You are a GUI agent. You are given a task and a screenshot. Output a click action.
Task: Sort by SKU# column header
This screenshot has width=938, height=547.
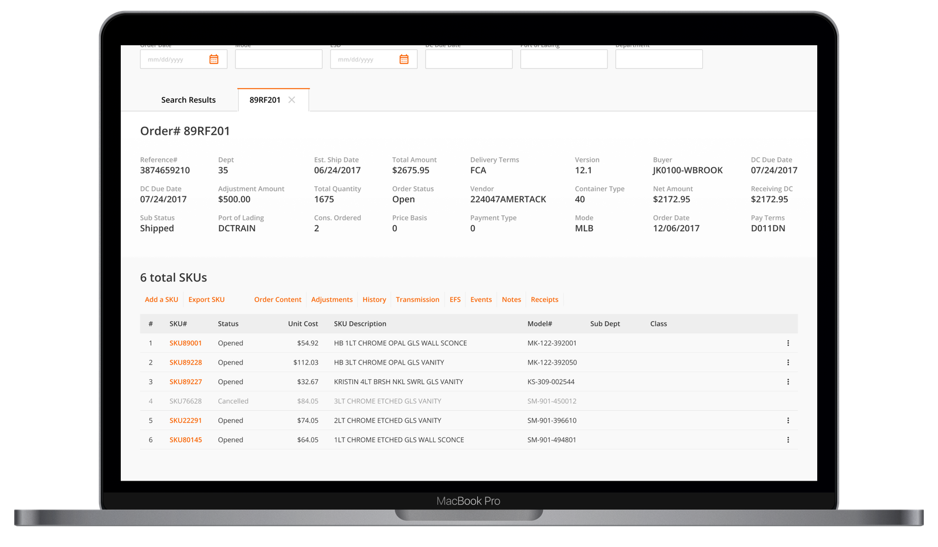click(178, 324)
